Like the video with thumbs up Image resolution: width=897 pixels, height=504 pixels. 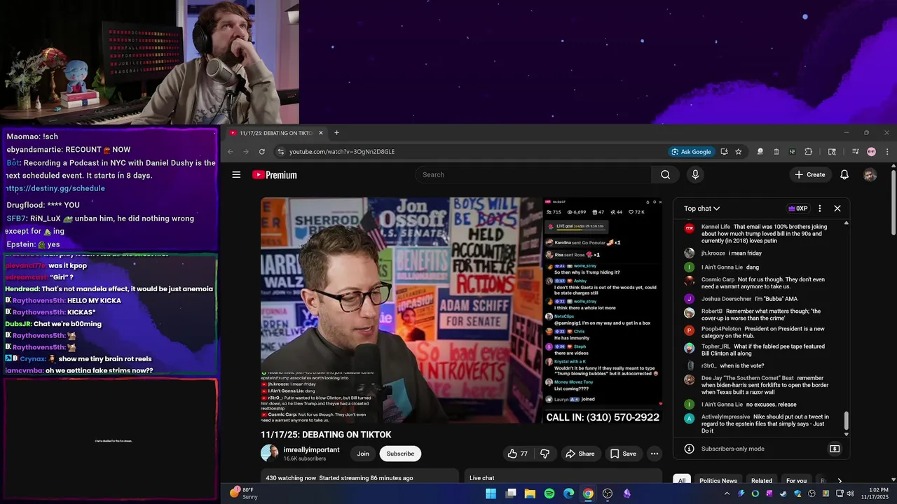click(518, 454)
